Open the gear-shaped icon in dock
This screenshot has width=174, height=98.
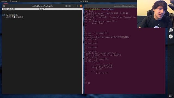coord(171,30)
